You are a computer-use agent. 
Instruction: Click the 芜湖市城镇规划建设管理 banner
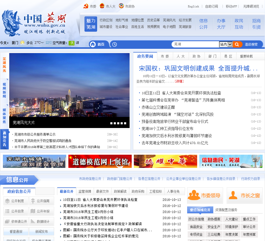pos(35,161)
